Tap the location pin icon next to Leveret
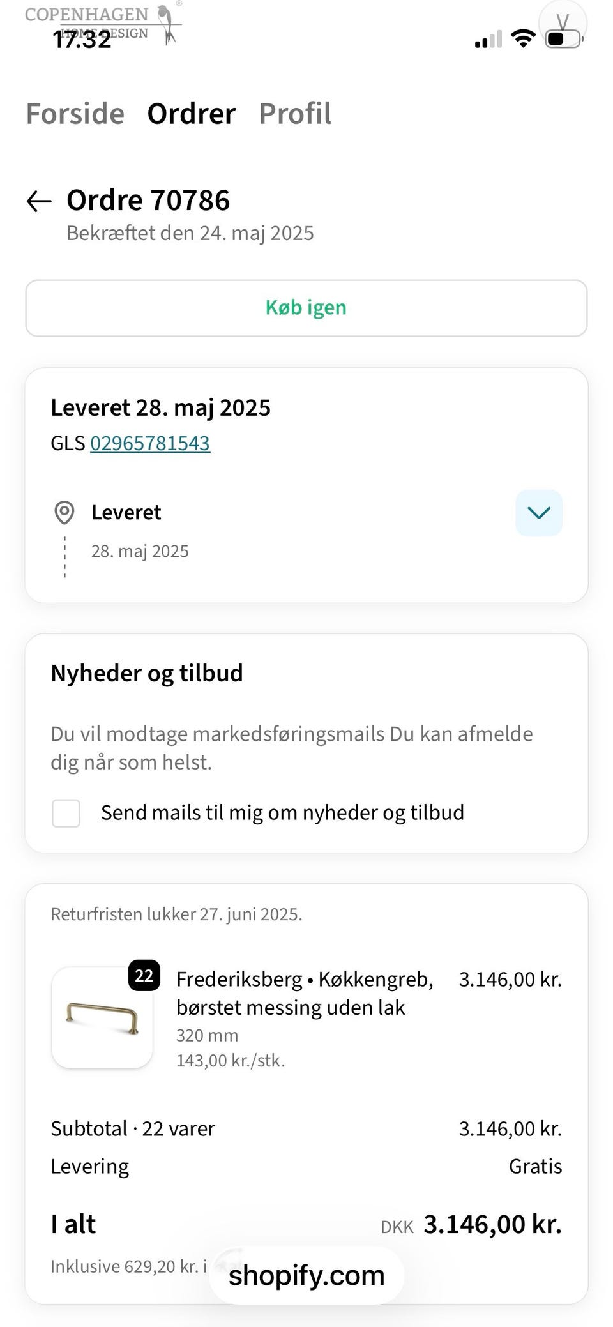Image resolution: width=613 pixels, height=1327 pixels. point(64,513)
